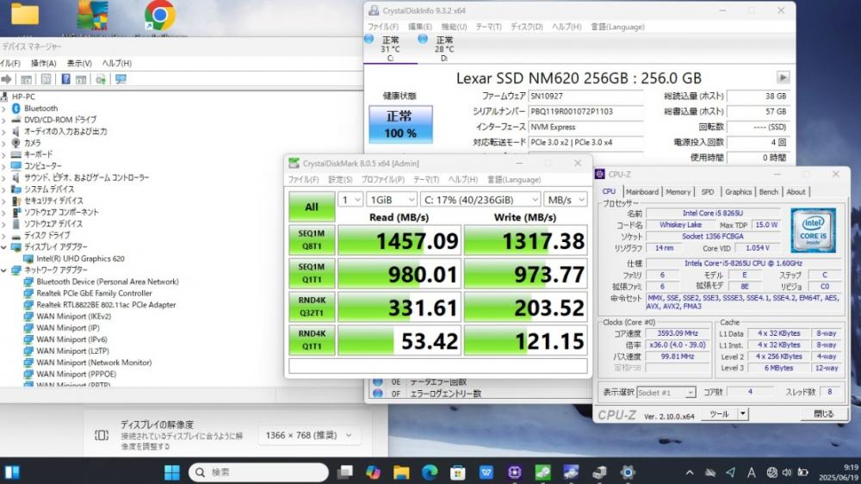Select Intel(R) UHD Graphics 620 device
This screenshot has height=484, width=861.
pos(80,258)
